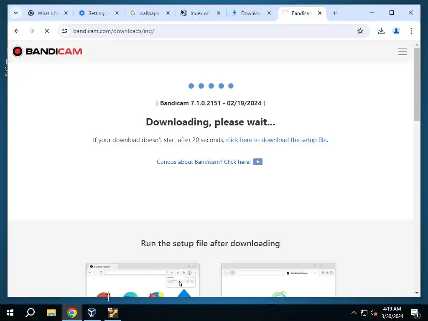
Task: Click Chrome icon in taskbar
Action: click(x=72, y=313)
